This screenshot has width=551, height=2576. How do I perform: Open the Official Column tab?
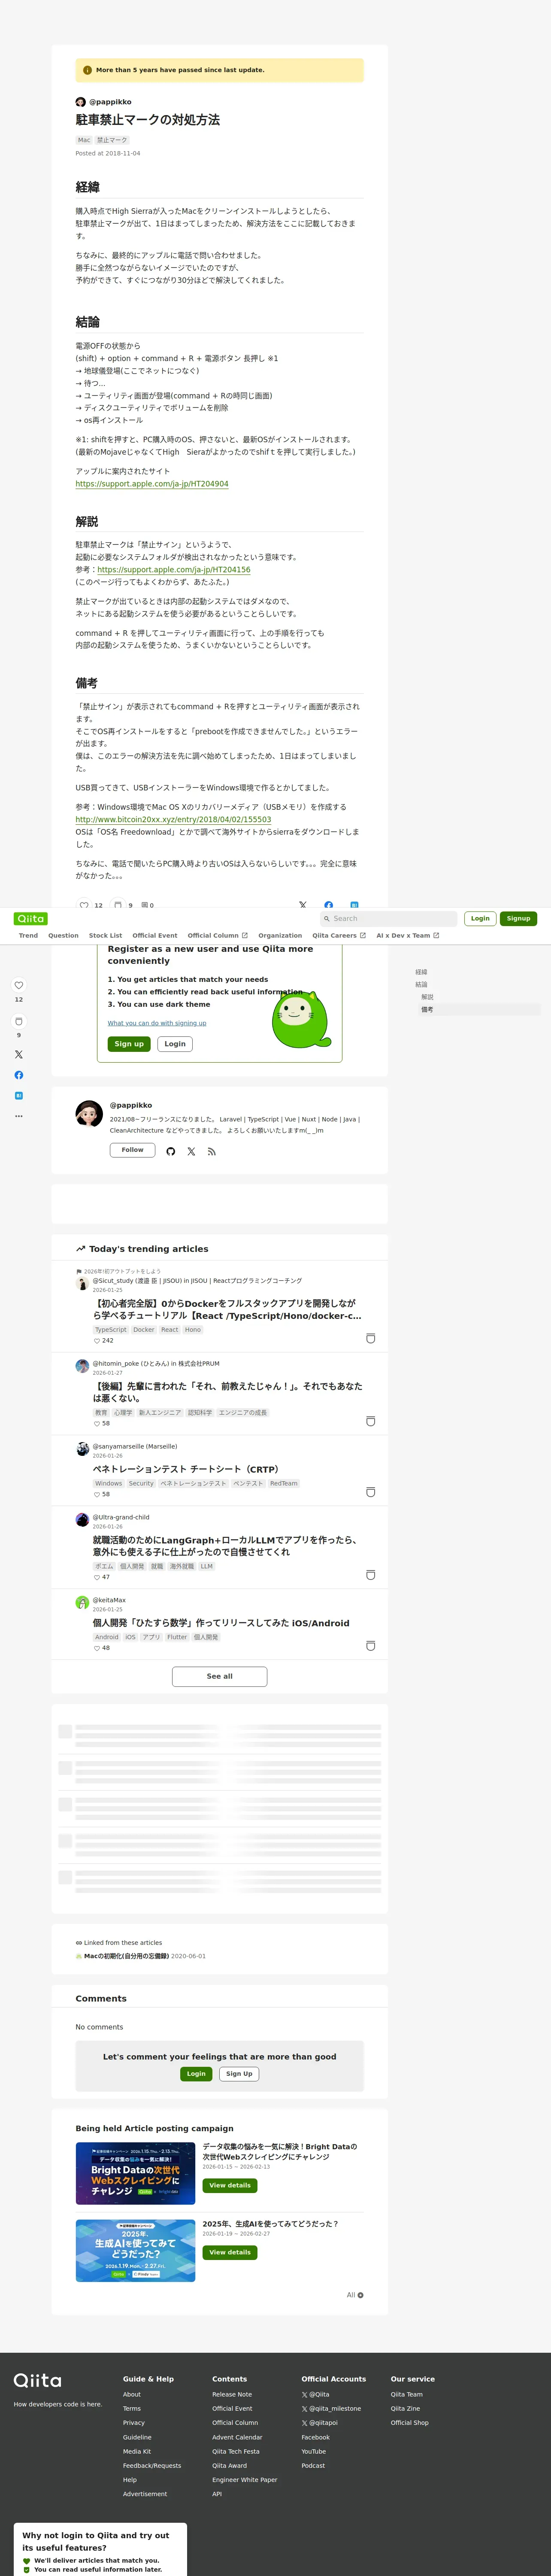pos(217,935)
